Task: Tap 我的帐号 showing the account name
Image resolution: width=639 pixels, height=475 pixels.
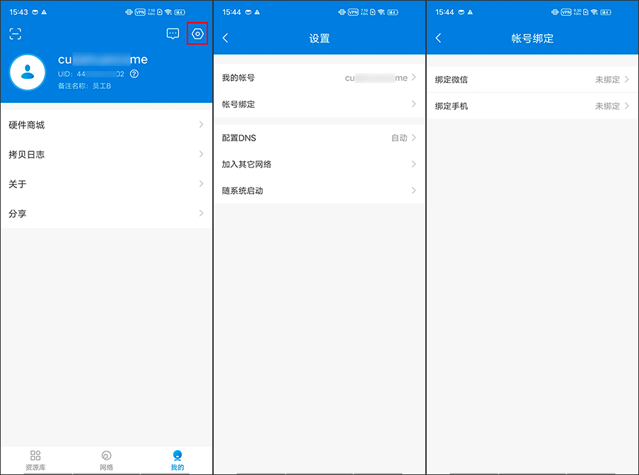Action: [x=319, y=77]
